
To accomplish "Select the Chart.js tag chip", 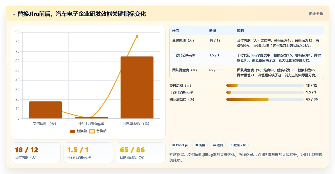I will (180, 145).
